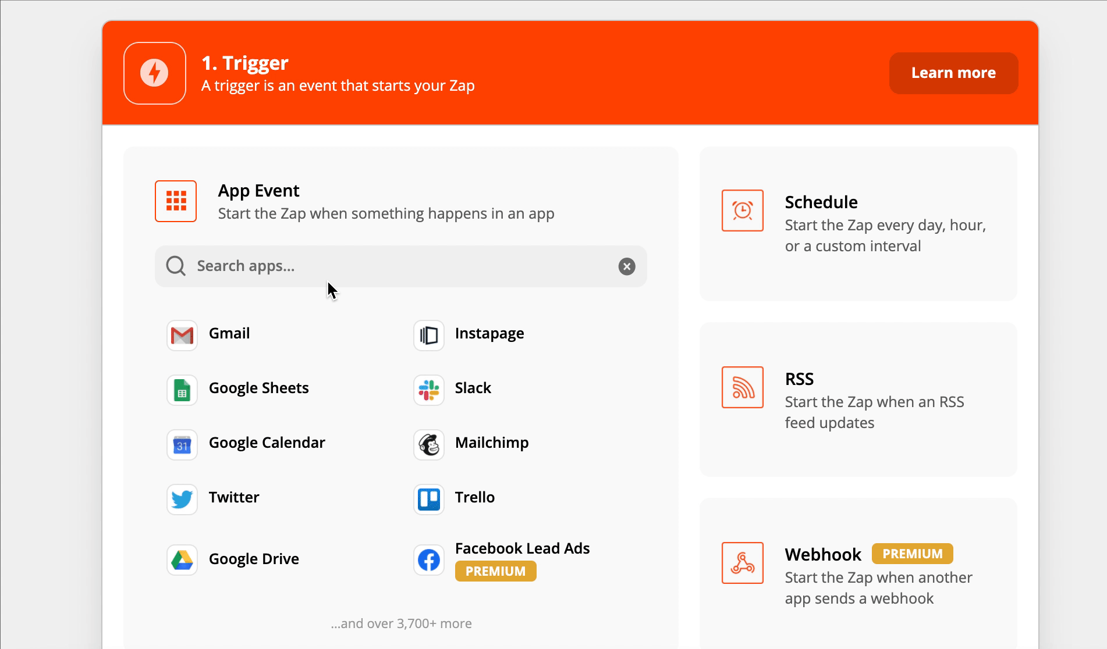This screenshot has height=649, width=1107.
Task: Choose the Google Drive label
Action: [254, 559]
